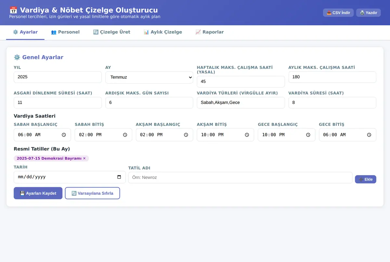Expand the Ay month dropdown
This screenshot has width=390, height=262.
(x=149, y=77)
